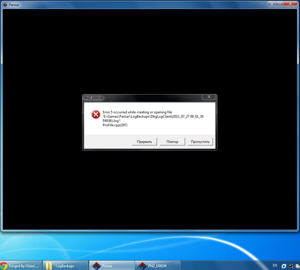Click the Повтор (Retry) button
Screen dimensions: 300x270
[x=172, y=142]
